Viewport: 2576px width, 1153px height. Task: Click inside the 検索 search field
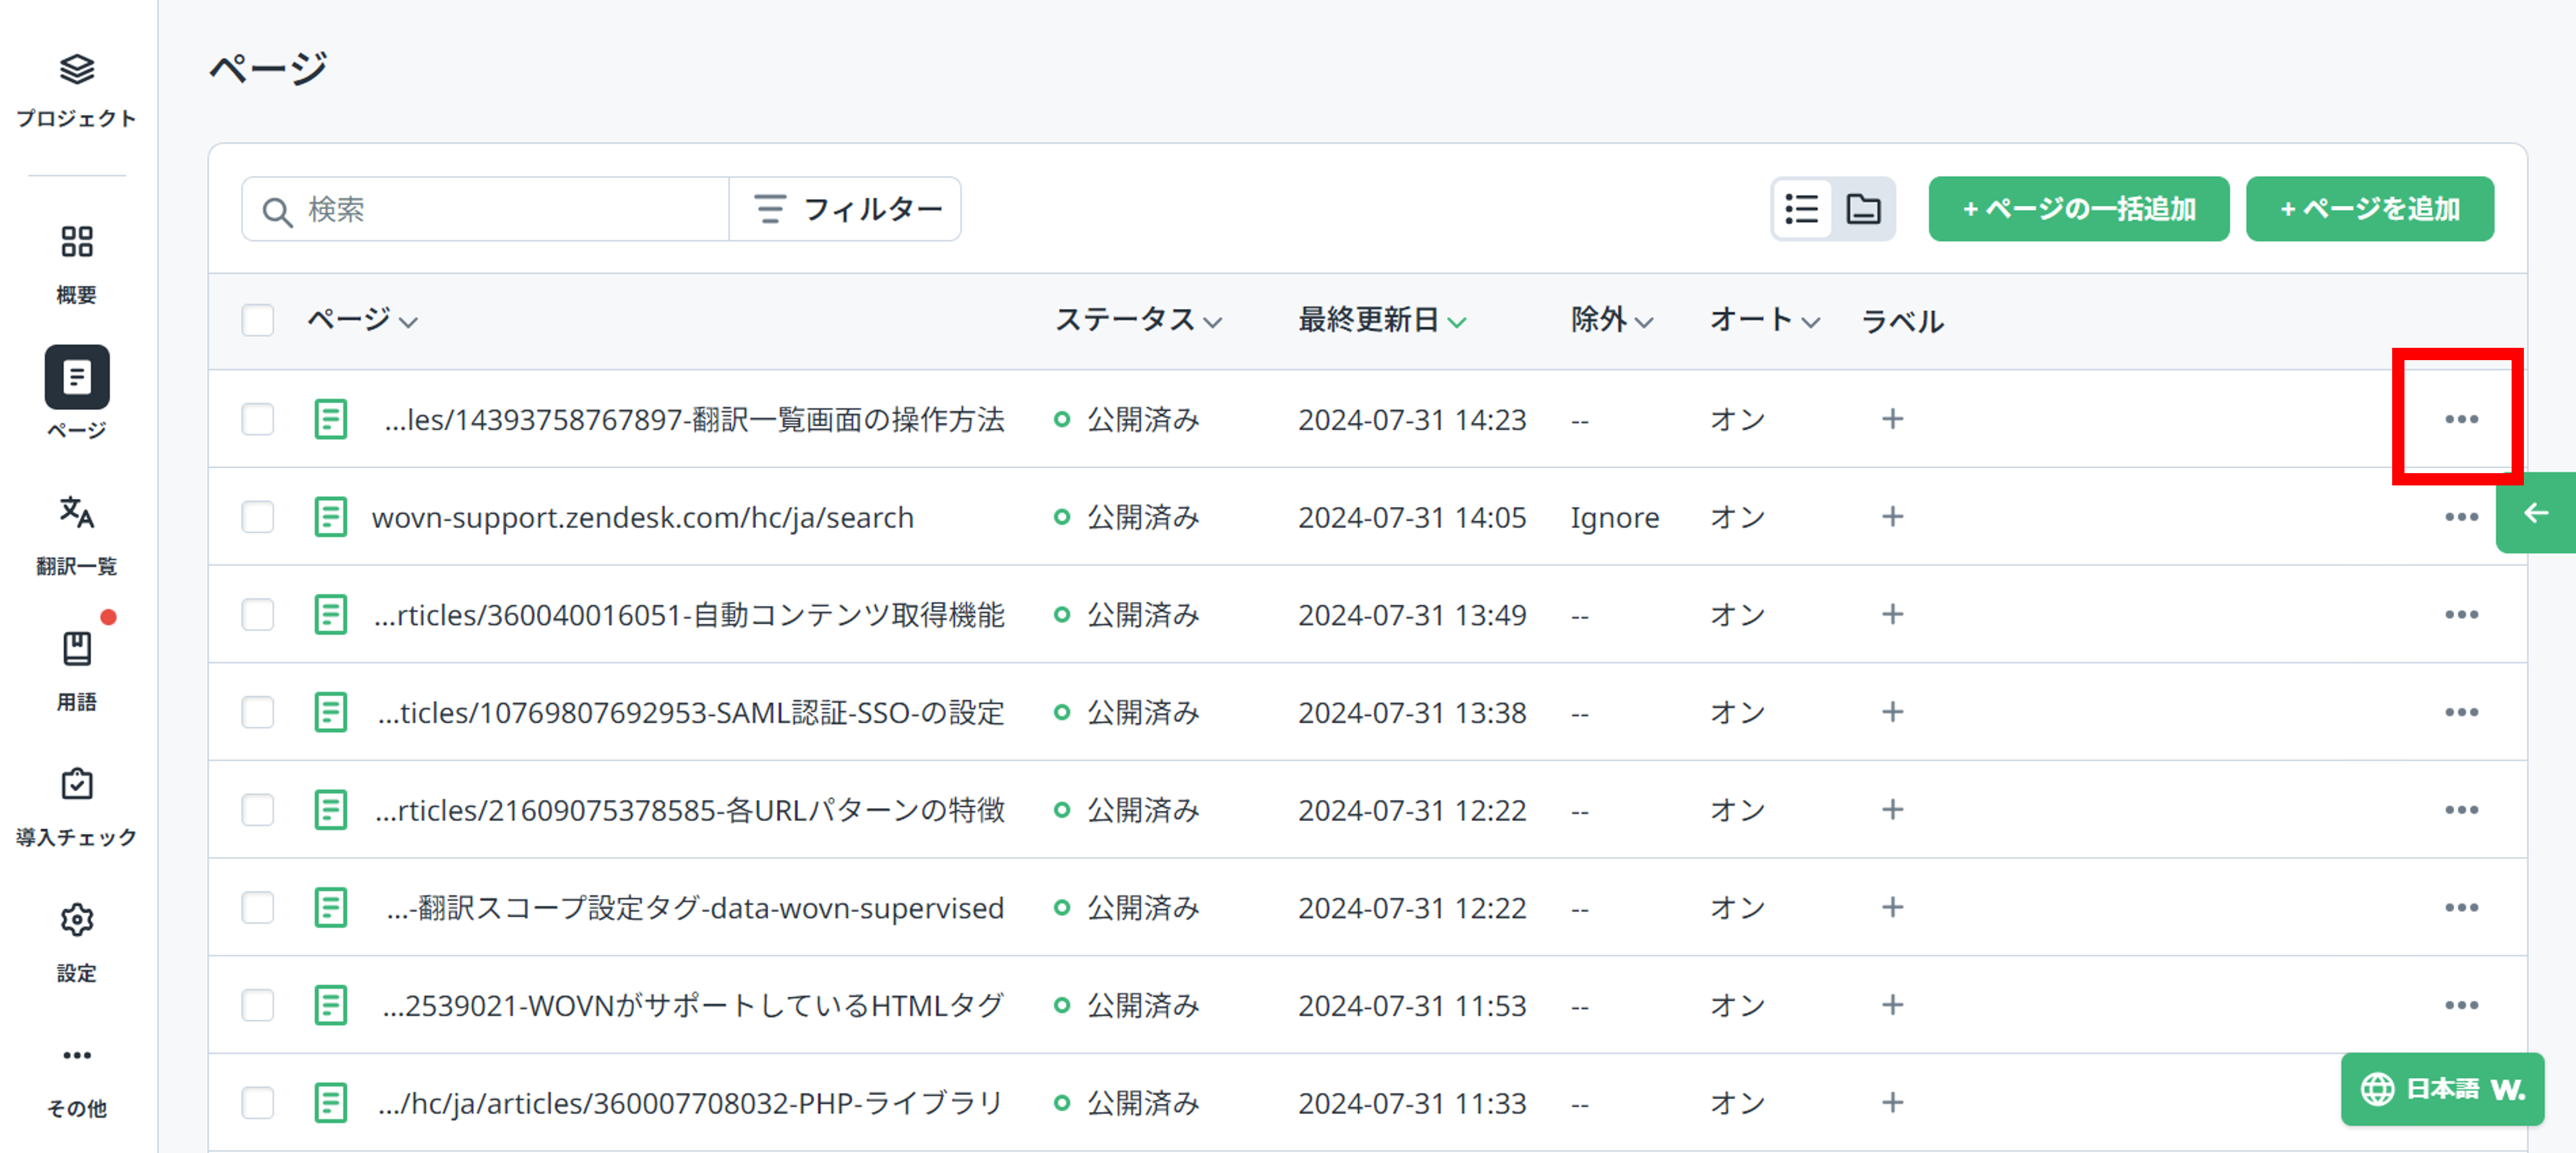480,209
